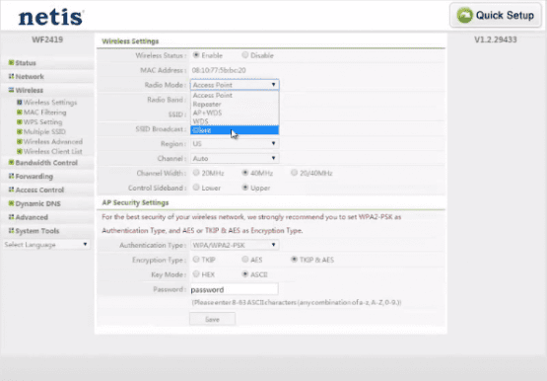Click the netis logo
The width and height of the screenshot is (547, 381).
click(51, 17)
